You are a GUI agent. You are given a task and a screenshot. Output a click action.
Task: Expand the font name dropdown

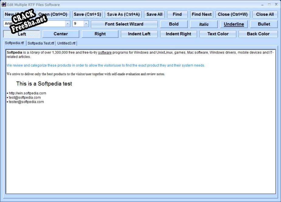67,24
